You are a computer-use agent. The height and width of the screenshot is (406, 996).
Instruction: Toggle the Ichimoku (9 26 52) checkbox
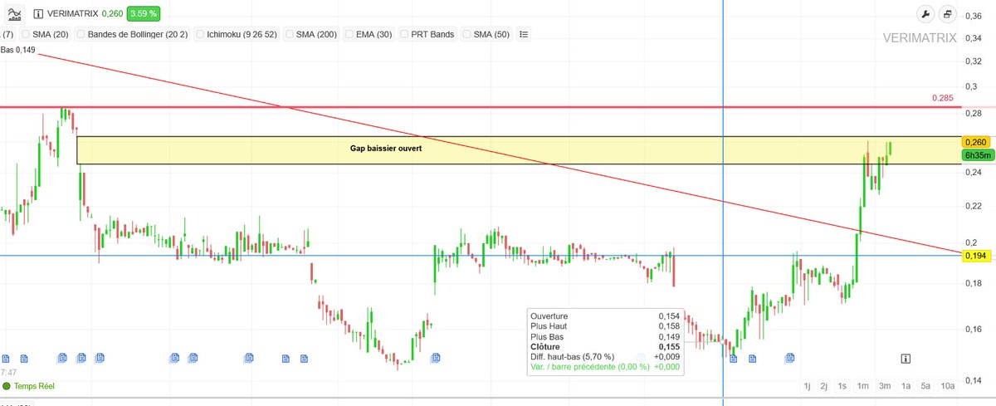point(200,34)
